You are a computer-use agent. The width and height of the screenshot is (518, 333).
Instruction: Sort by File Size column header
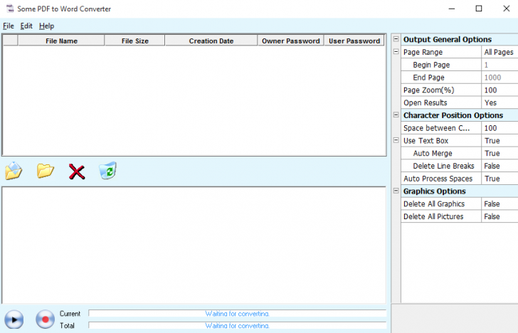pos(134,41)
